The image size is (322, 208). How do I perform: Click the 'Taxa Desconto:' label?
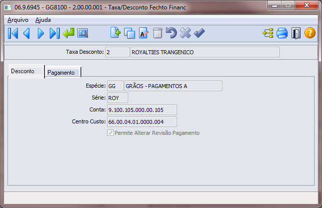click(85, 52)
